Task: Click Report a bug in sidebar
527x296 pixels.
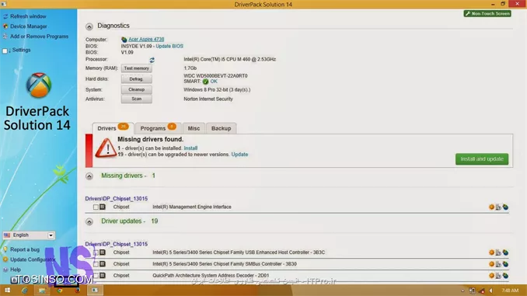Action: (x=25, y=249)
